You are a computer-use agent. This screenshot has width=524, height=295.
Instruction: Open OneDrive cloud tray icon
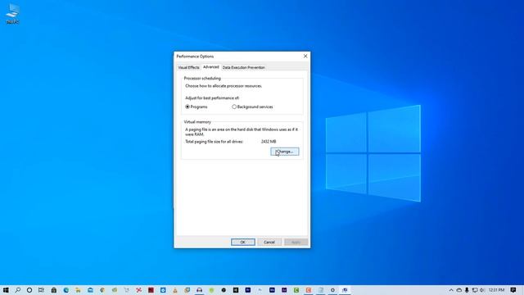pos(458,290)
